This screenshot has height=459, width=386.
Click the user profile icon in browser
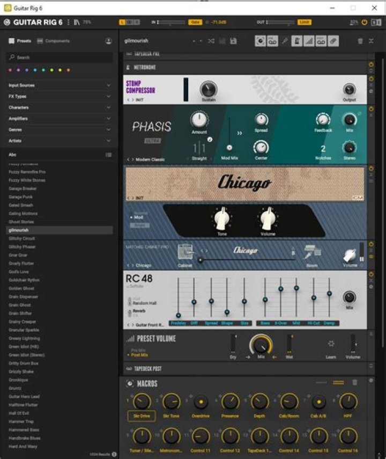pos(108,41)
